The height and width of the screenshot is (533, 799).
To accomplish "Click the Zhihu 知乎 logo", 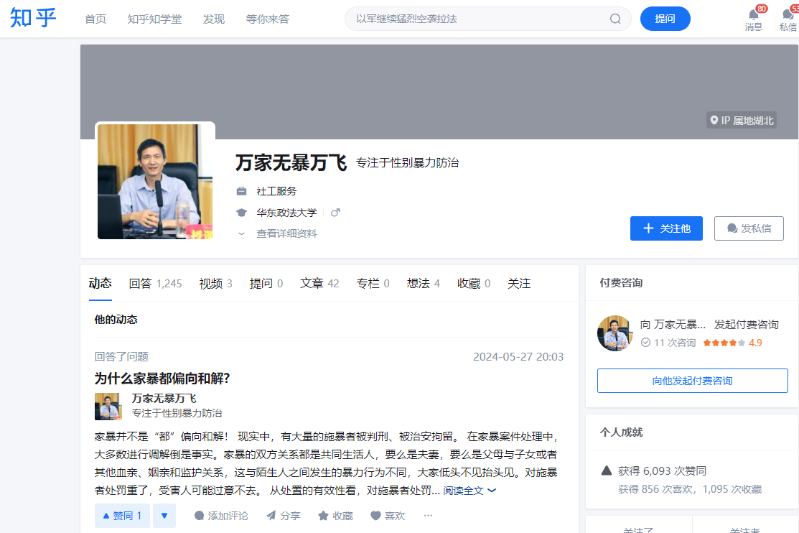I will click(x=33, y=19).
